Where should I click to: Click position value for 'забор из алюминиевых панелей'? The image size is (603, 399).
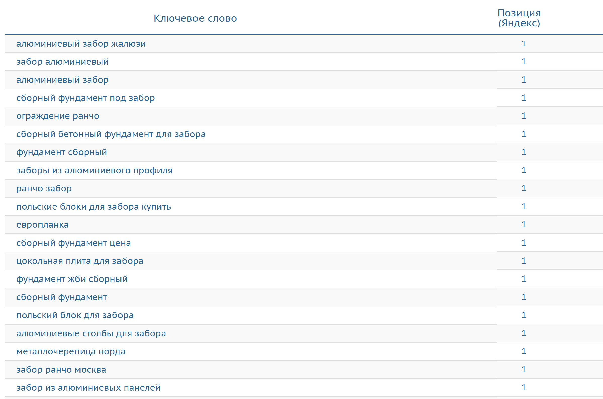tap(523, 387)
